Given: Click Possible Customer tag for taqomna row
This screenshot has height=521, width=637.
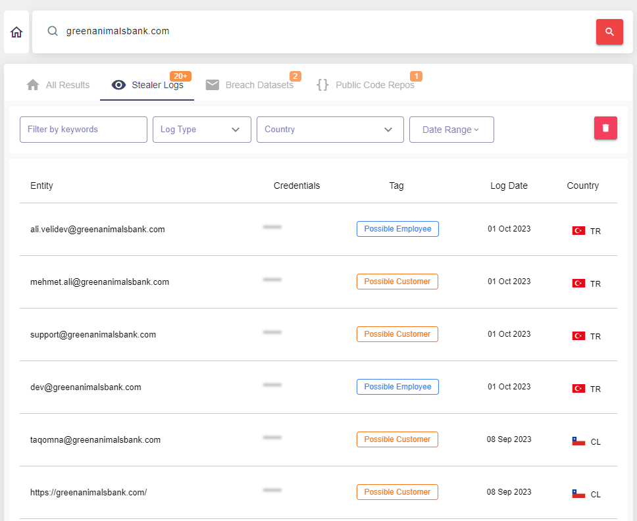Looking at the screenshot, I should (397, 439).
